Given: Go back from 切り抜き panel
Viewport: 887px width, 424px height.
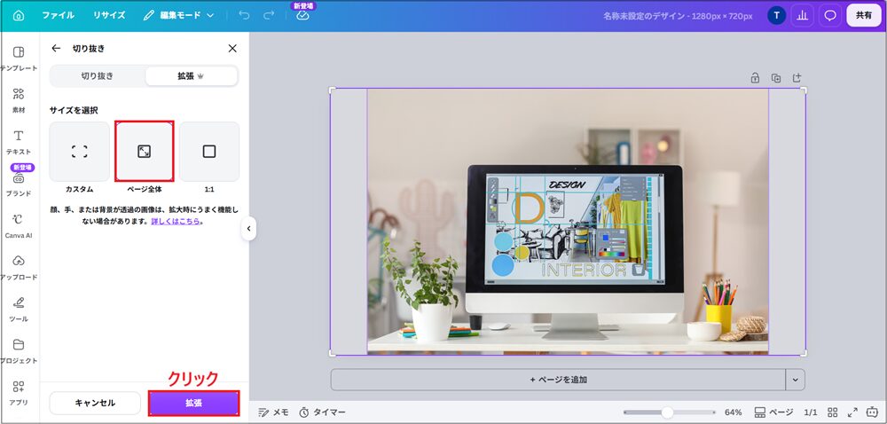Looking at the screenshot, I should pyautogui.click(x=55, y=49).
